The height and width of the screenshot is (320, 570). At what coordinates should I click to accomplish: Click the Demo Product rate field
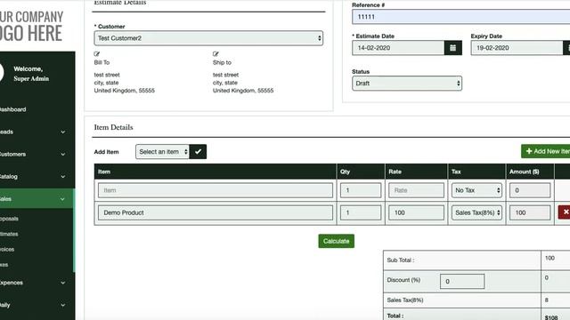point(416,212)
